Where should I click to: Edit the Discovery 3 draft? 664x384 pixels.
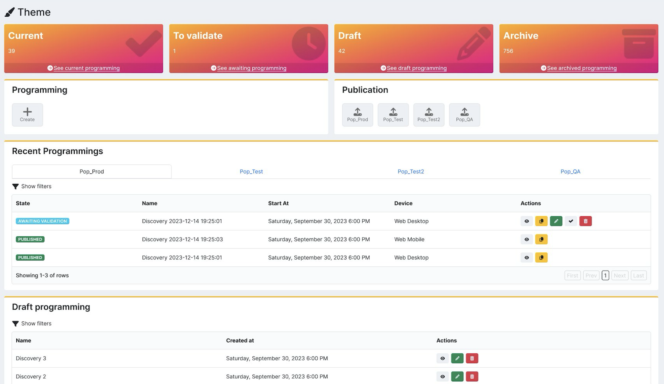click(x=457, y=358)
